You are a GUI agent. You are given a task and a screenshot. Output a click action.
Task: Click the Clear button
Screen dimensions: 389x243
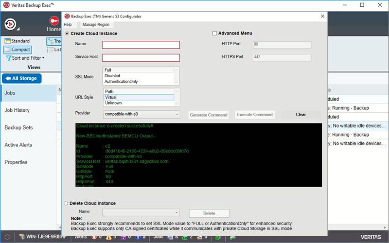click(x=301, y=115)
